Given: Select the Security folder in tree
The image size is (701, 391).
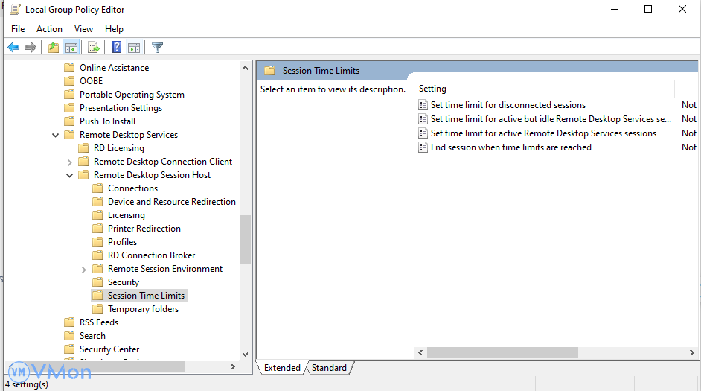Looking at the screenshot, I should (123, 282).
